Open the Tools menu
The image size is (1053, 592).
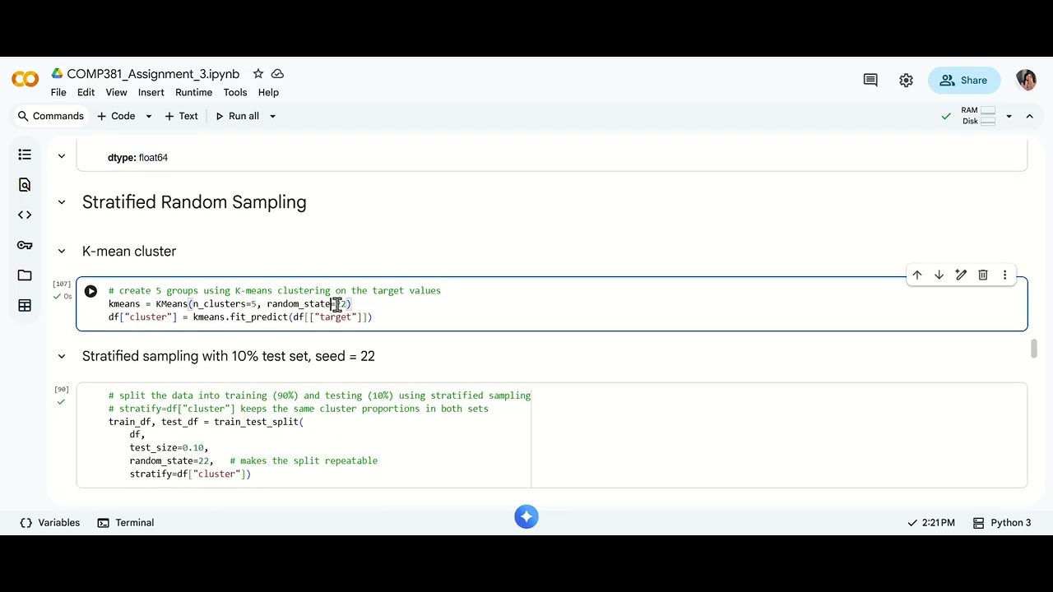(x=235, y=93)
